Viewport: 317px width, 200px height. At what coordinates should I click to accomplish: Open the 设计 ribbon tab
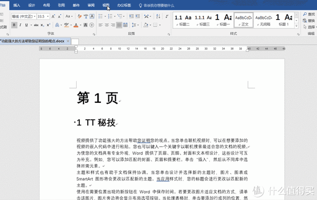point(32,5)
